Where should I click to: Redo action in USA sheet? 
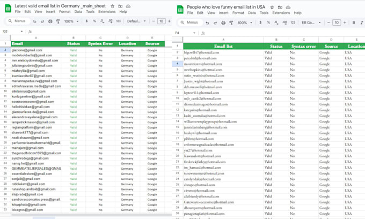[x=215, y=23]
